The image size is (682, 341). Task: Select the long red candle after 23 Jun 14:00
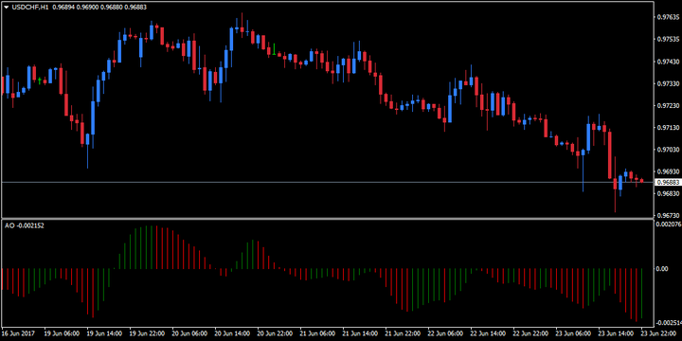point(610,154)
